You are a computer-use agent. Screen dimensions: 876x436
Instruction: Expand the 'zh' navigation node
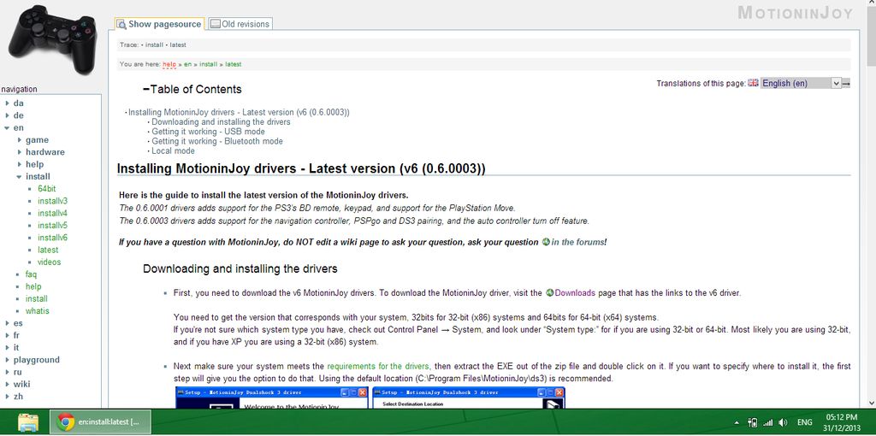pos(7,397)
